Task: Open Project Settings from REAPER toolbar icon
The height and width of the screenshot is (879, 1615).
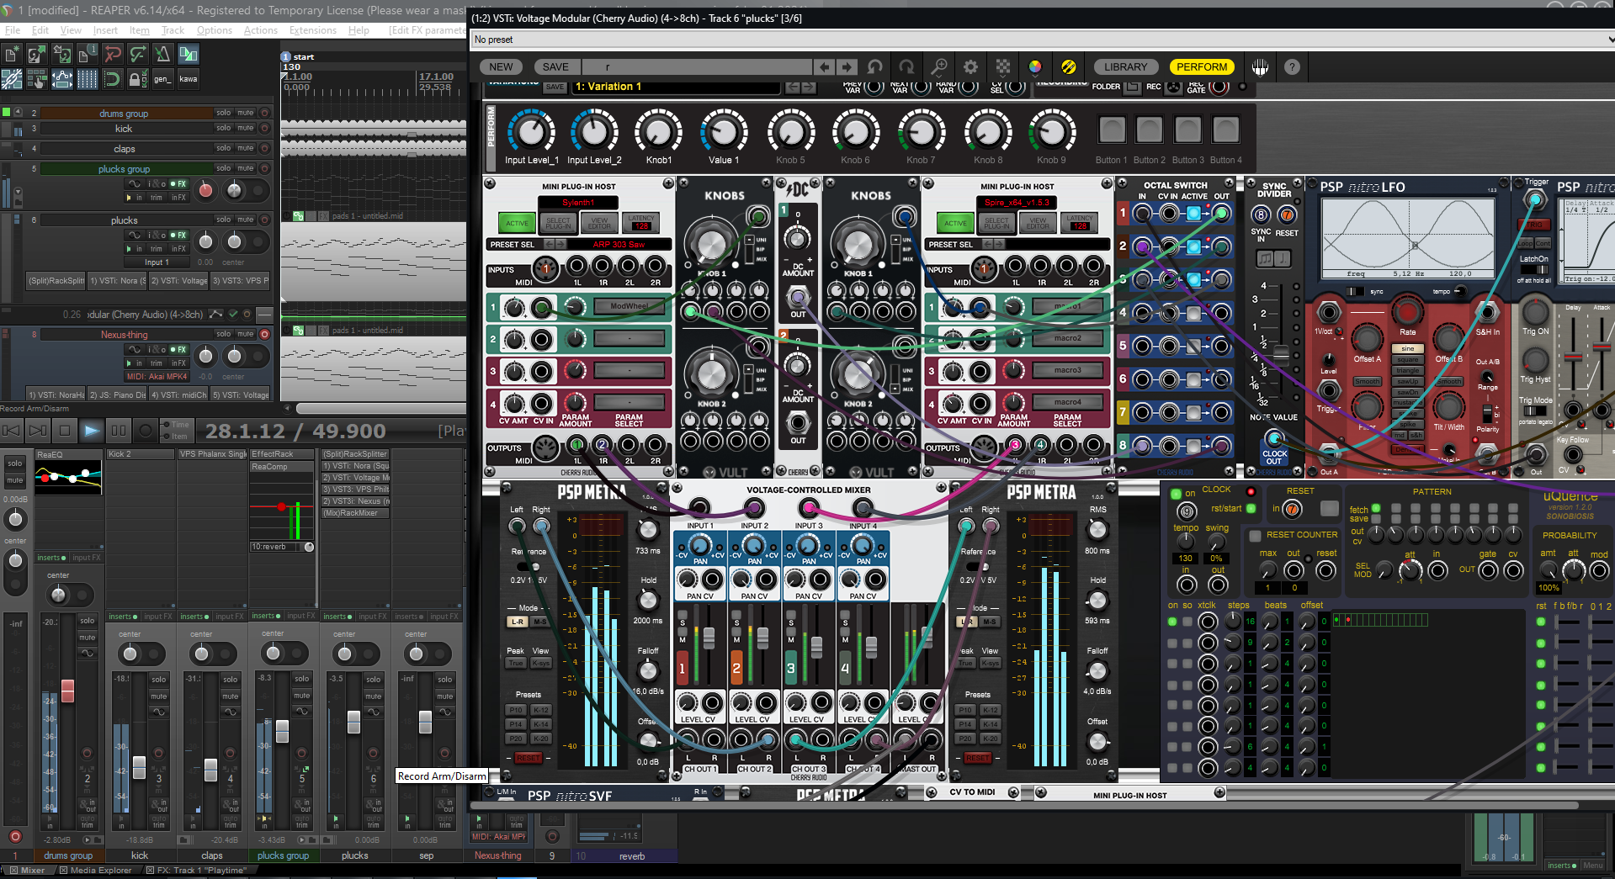Action: click(88, 55)
